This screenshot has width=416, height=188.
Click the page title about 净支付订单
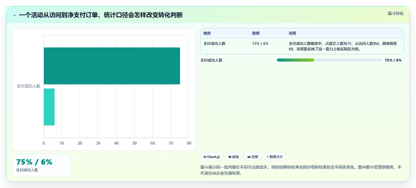click(x=101, y=15)
